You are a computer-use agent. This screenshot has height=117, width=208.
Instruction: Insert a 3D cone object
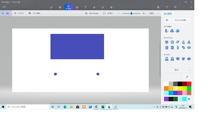183,42
